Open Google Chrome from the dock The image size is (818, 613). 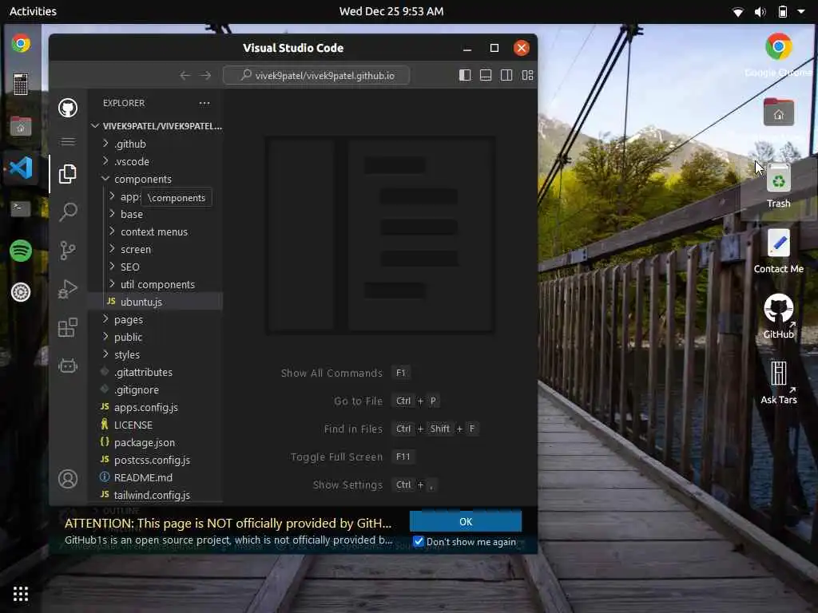(21, 43)
